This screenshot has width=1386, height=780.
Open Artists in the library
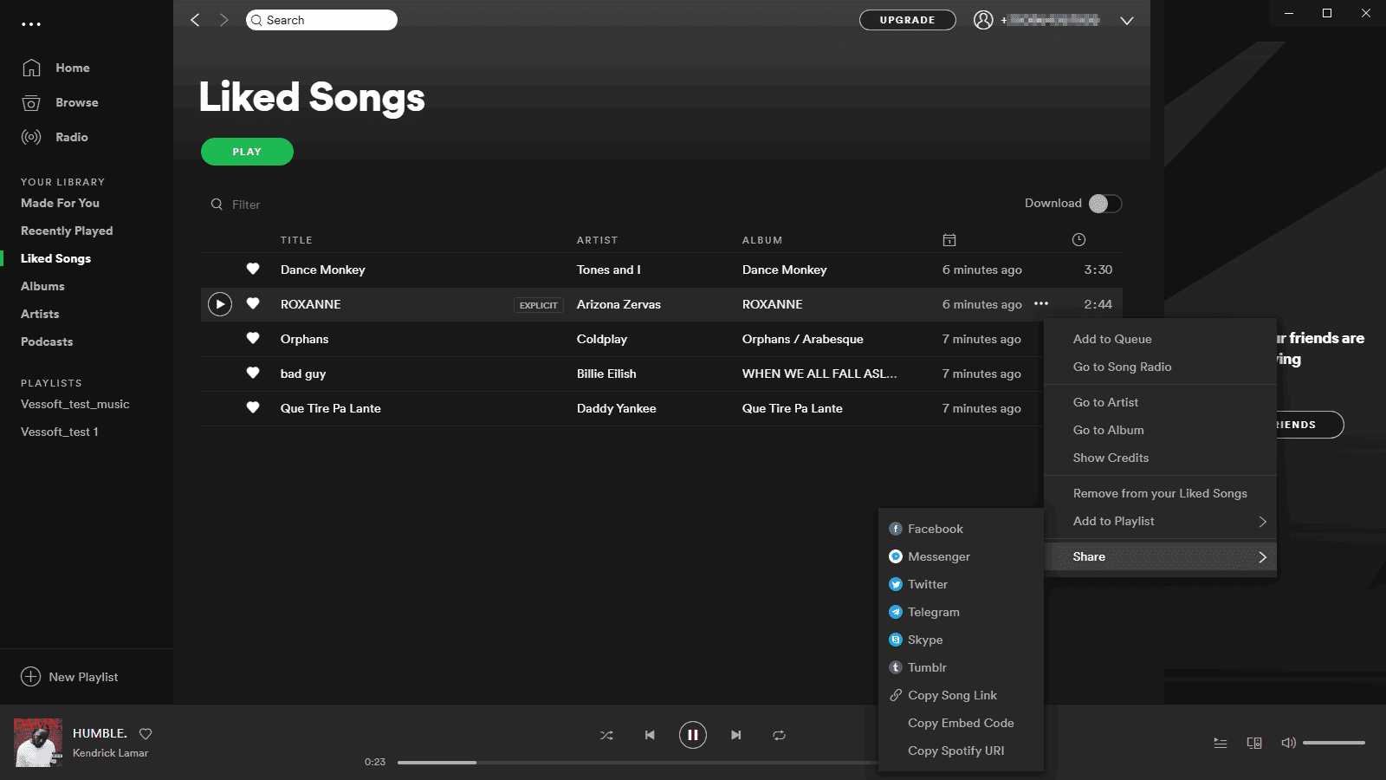tap(40, 314)
